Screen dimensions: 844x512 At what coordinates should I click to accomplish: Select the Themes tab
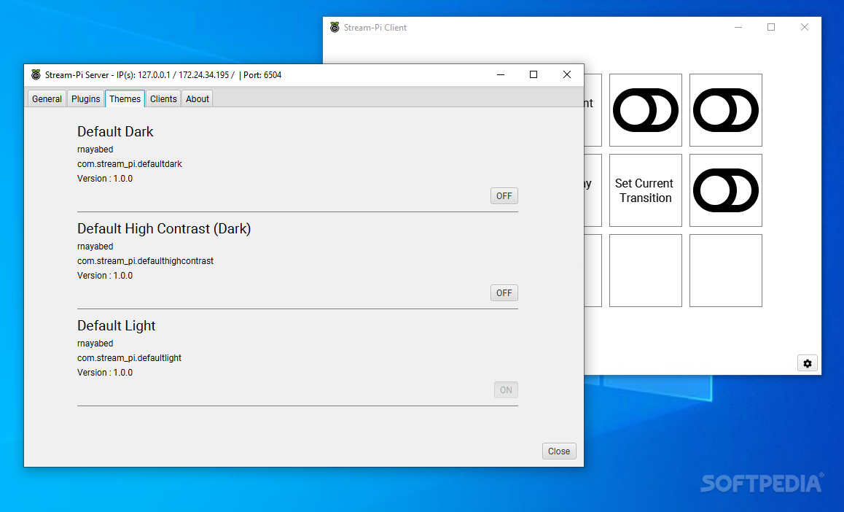pyautogui.click(x=125, y=99)
